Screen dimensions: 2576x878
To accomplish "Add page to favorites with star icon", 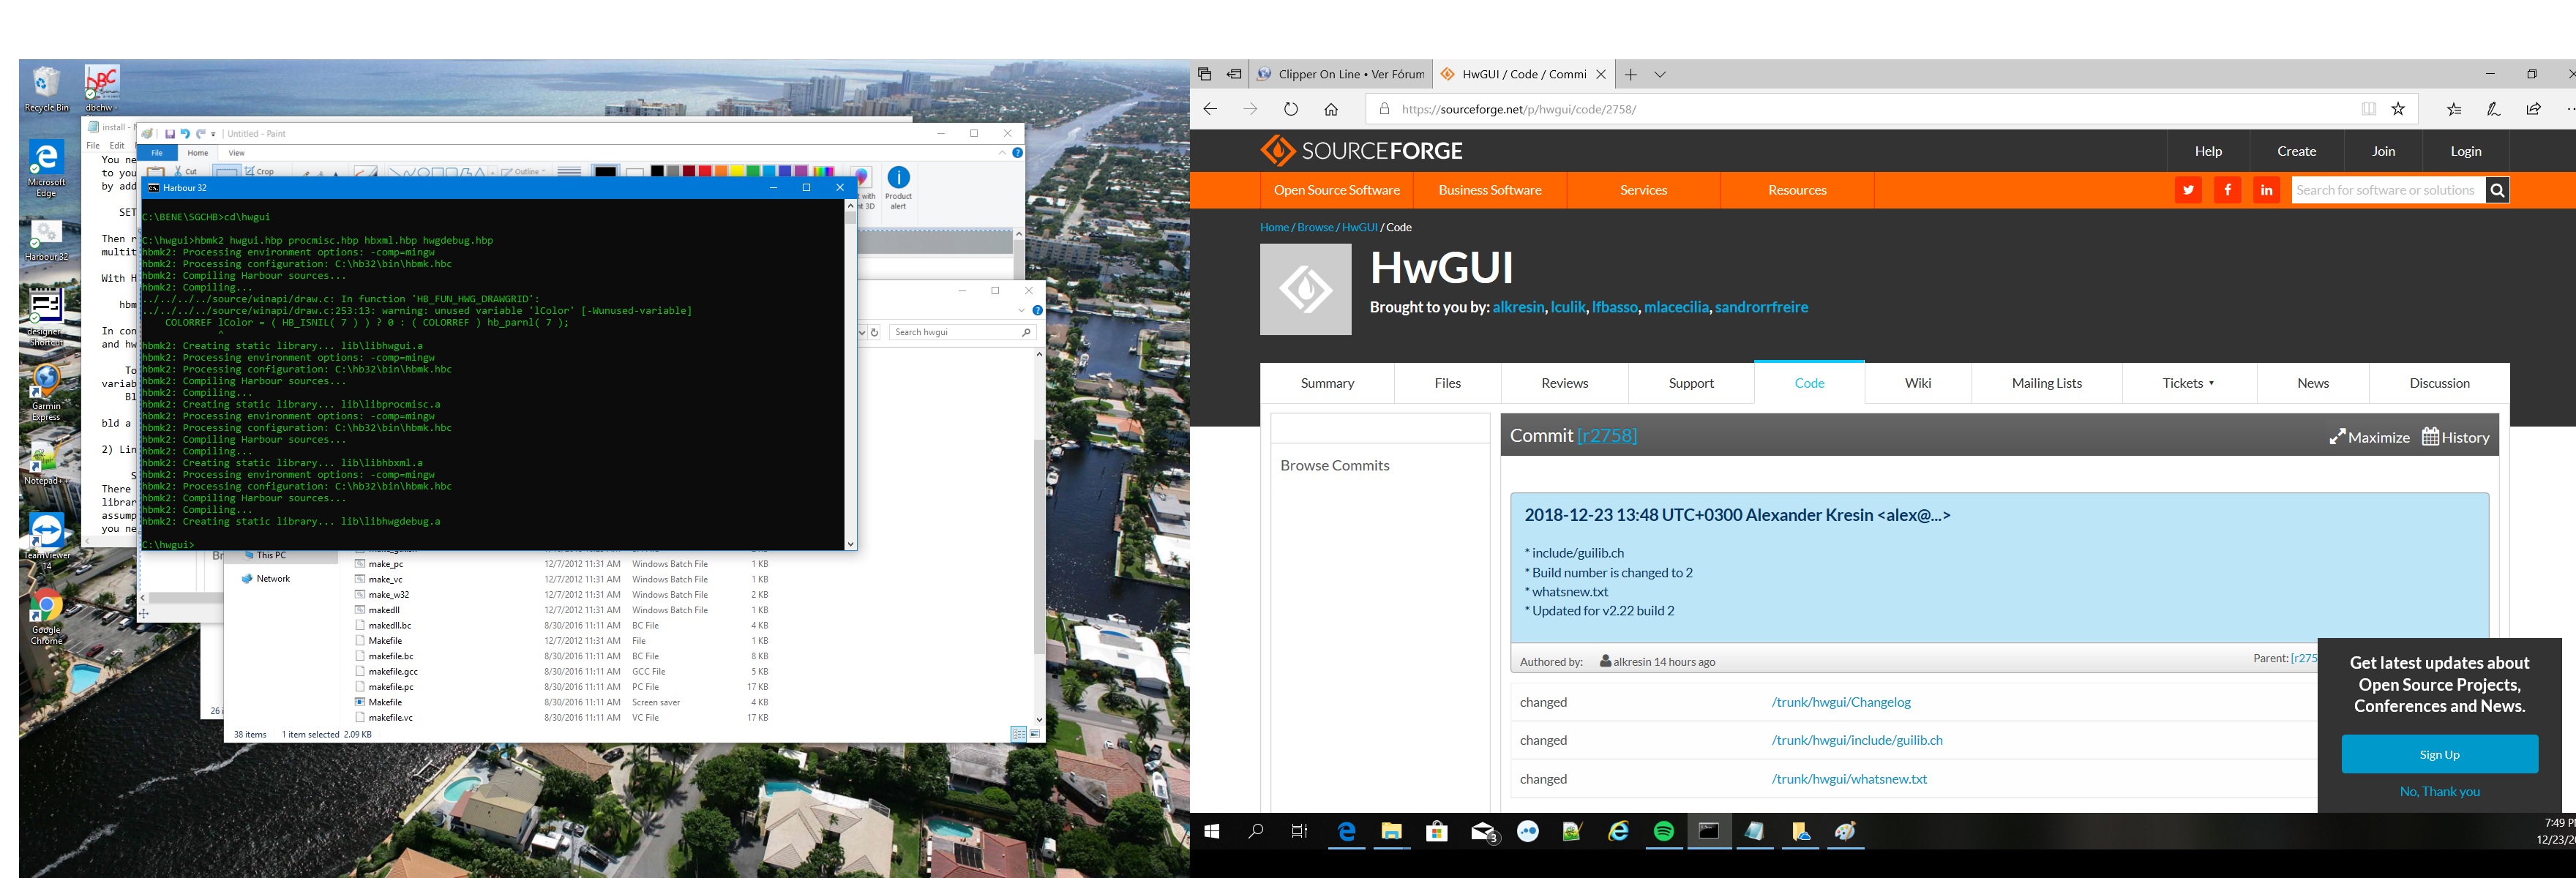I will click(2398, 109).
